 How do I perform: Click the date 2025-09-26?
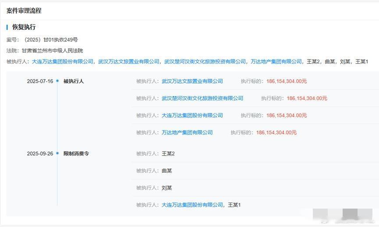40,153
